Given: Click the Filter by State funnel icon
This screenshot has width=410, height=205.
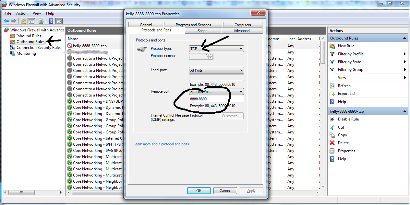Looking at the screenshot, I should [332, 62].
